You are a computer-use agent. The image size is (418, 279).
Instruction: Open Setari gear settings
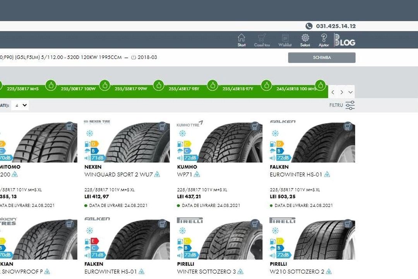coord(305,40)
